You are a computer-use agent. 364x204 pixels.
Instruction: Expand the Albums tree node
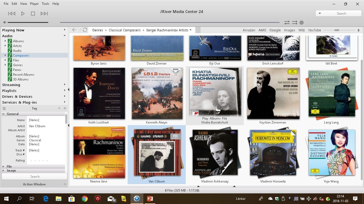(5, 41)
